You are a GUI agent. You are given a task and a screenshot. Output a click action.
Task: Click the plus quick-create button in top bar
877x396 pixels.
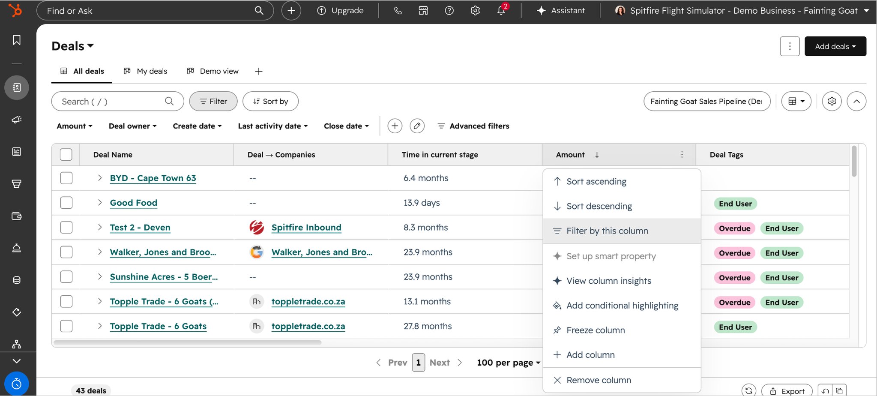[x=291, y=11]
